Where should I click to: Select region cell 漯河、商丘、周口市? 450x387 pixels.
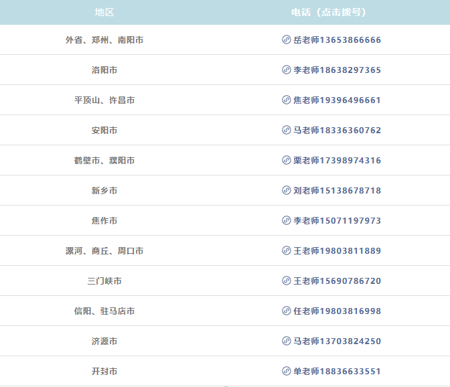(x=104, y=250)
